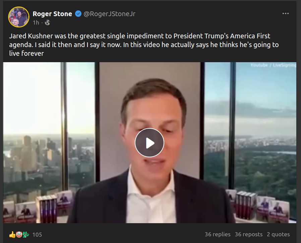Play the Jared Kushner video
Image resolution: width=301 pixels, height=243 pixels.
pos(149,143)
